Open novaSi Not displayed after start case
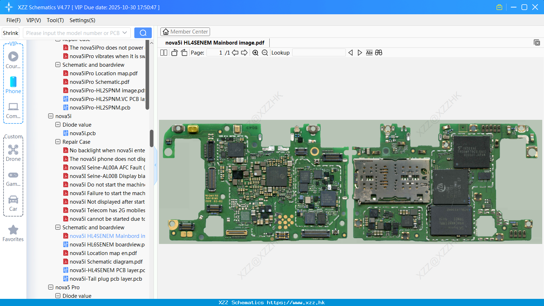 (x=107, y=202)
